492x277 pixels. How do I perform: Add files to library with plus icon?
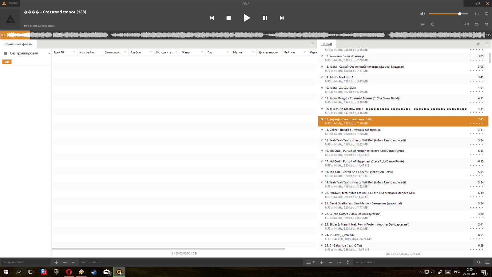56,262
